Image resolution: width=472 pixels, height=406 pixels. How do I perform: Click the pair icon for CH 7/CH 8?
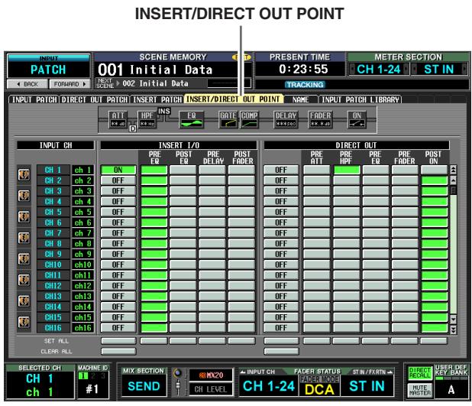24,238
